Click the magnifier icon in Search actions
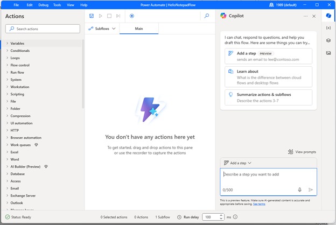 [x=12, y=29]
